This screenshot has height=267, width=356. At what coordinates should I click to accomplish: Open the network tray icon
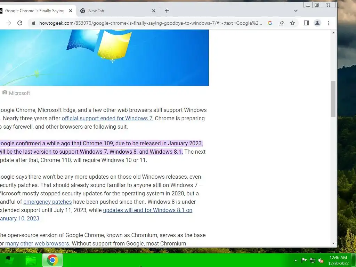[313, 260]
